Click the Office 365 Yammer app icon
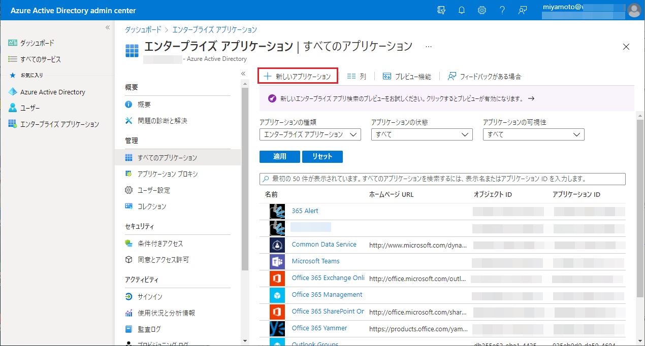 point(277,328)
